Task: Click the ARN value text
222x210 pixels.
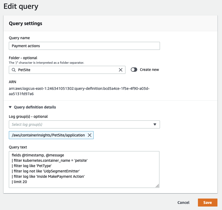Action: [x=79, y=91]
